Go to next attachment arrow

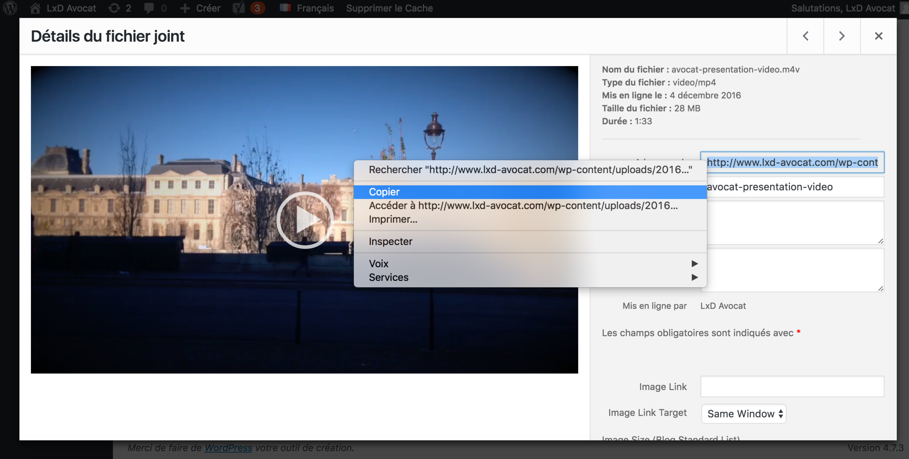842,36
